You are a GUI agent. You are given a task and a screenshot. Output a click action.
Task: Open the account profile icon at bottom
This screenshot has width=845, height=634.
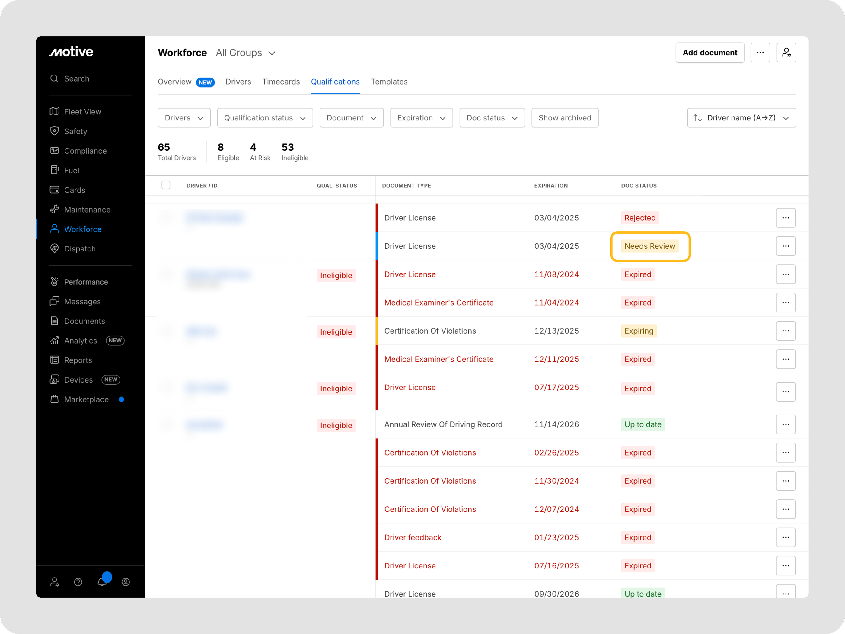(x=126, y=582)
